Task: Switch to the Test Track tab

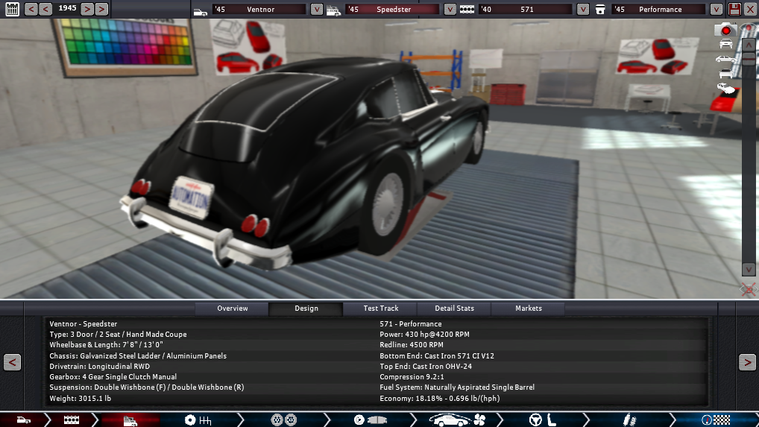Action: (380, 309)
